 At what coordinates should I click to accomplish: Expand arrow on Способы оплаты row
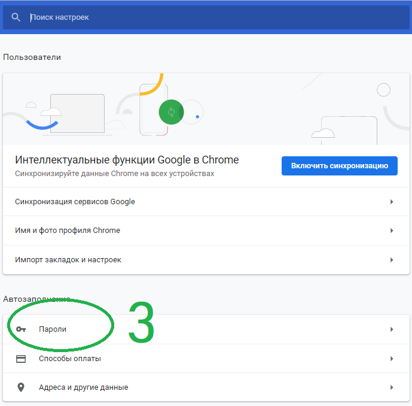tap(392, 359)
